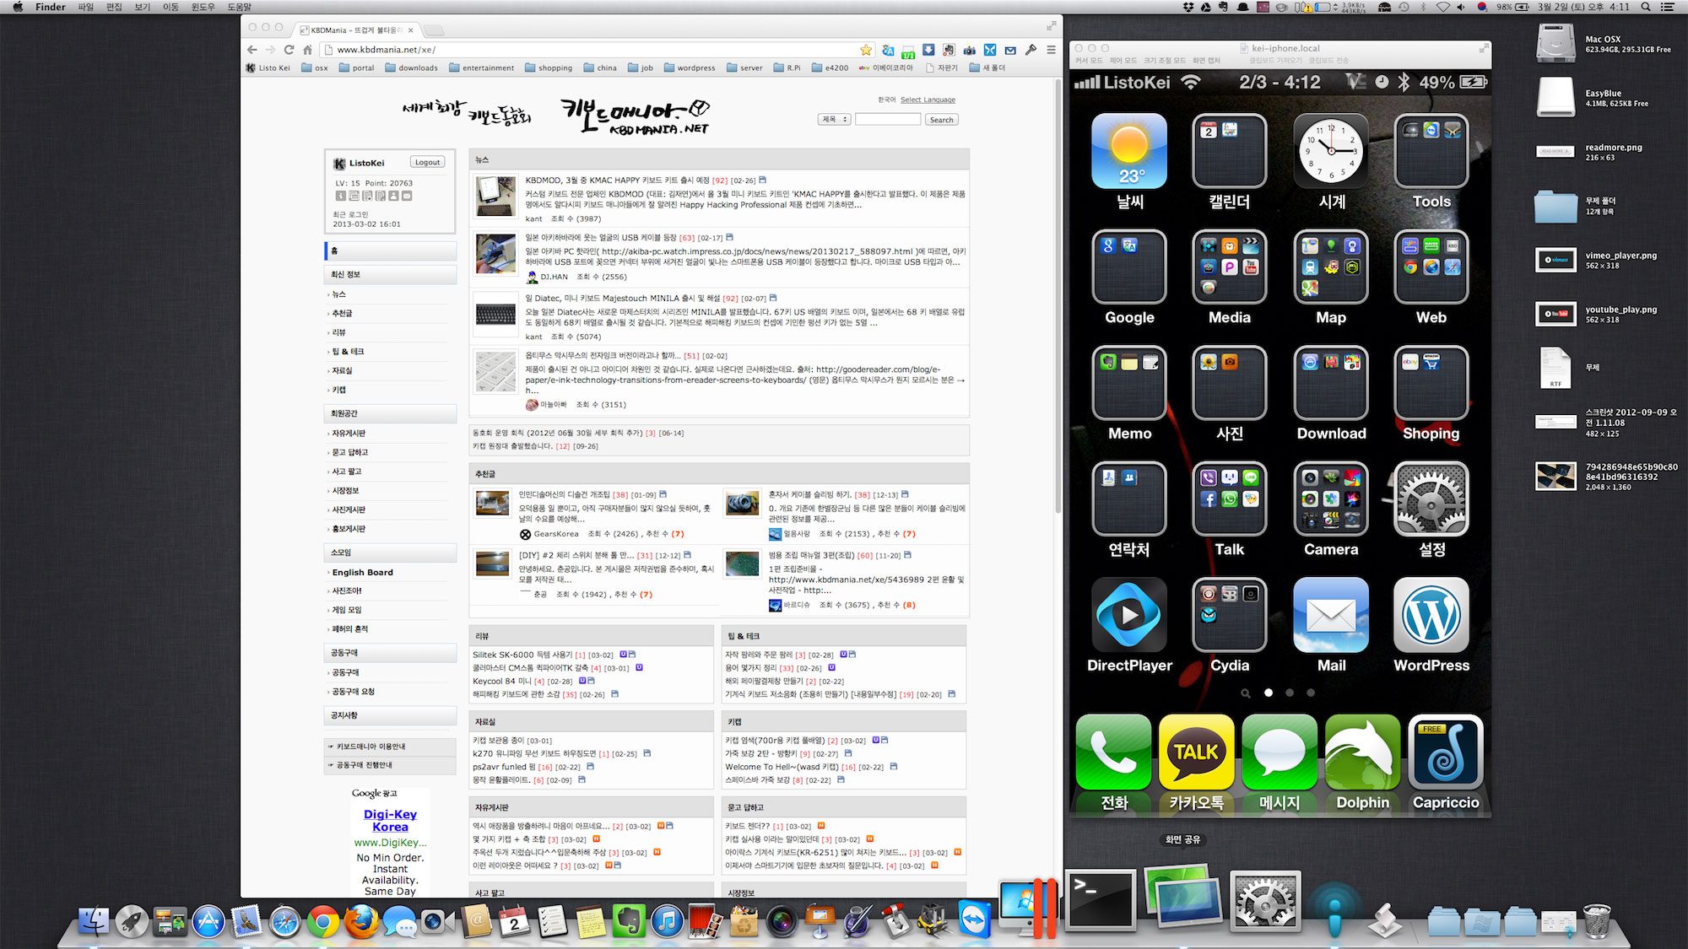
Task: Click the Logout button
Action: (427, 162)
